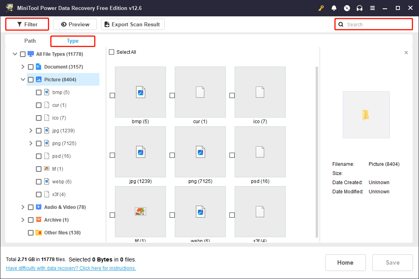This screenshot has width=419, height=279.
Task: Click into the Search input field
Action: (x=377, y=24)
